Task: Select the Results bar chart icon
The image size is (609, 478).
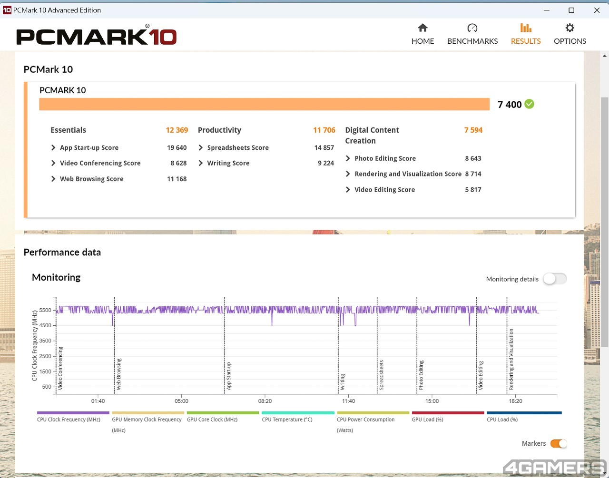Action: point(525,28)
